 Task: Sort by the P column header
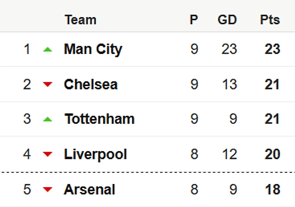[194, 20]
